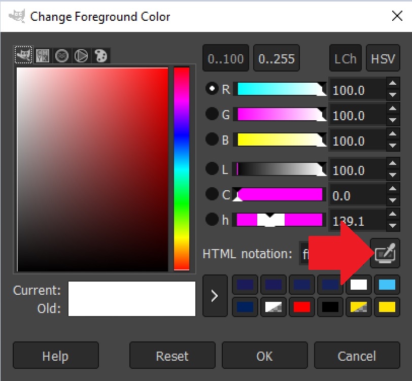412x381 pixels.
Task: Click the 0..100 range button
Action: click(225, 58)
